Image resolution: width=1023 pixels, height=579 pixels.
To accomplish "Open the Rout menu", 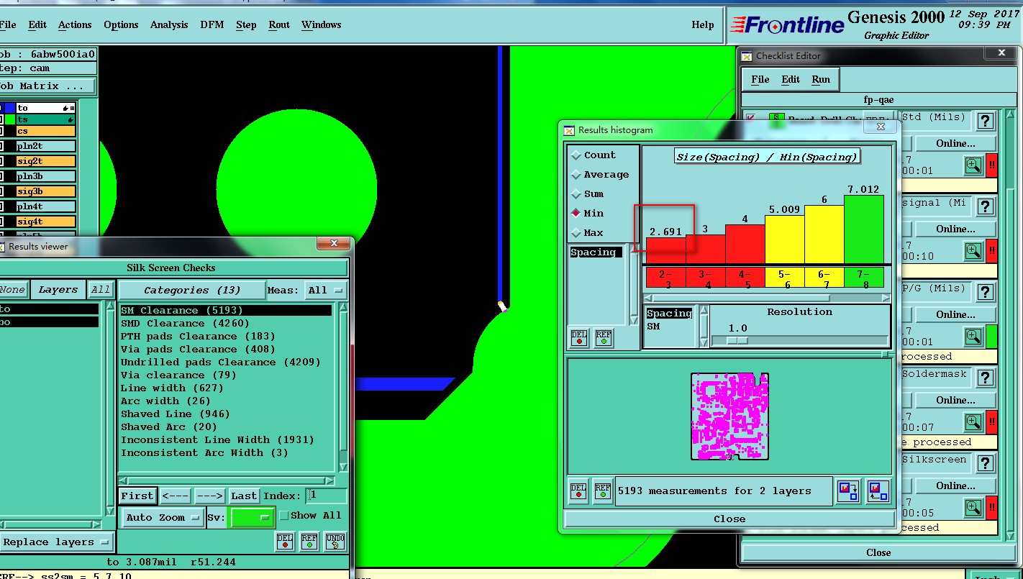I will point(279,24).
